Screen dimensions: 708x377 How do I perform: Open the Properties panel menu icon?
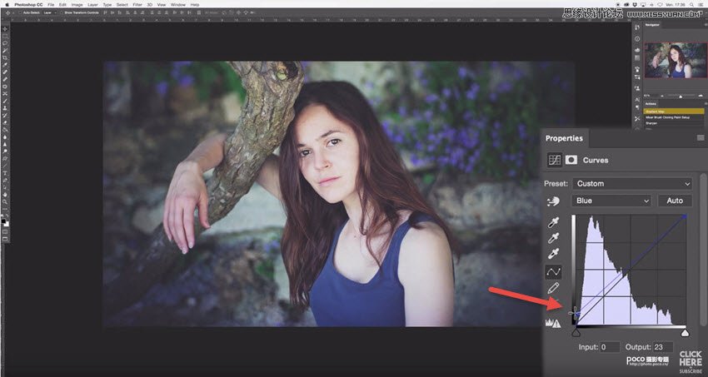click(701, 138)
